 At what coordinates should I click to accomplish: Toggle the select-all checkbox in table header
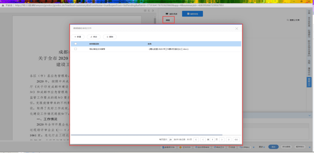[x=76, y=44]
